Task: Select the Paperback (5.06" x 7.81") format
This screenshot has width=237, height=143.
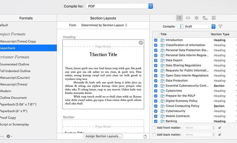Action: 28,104
